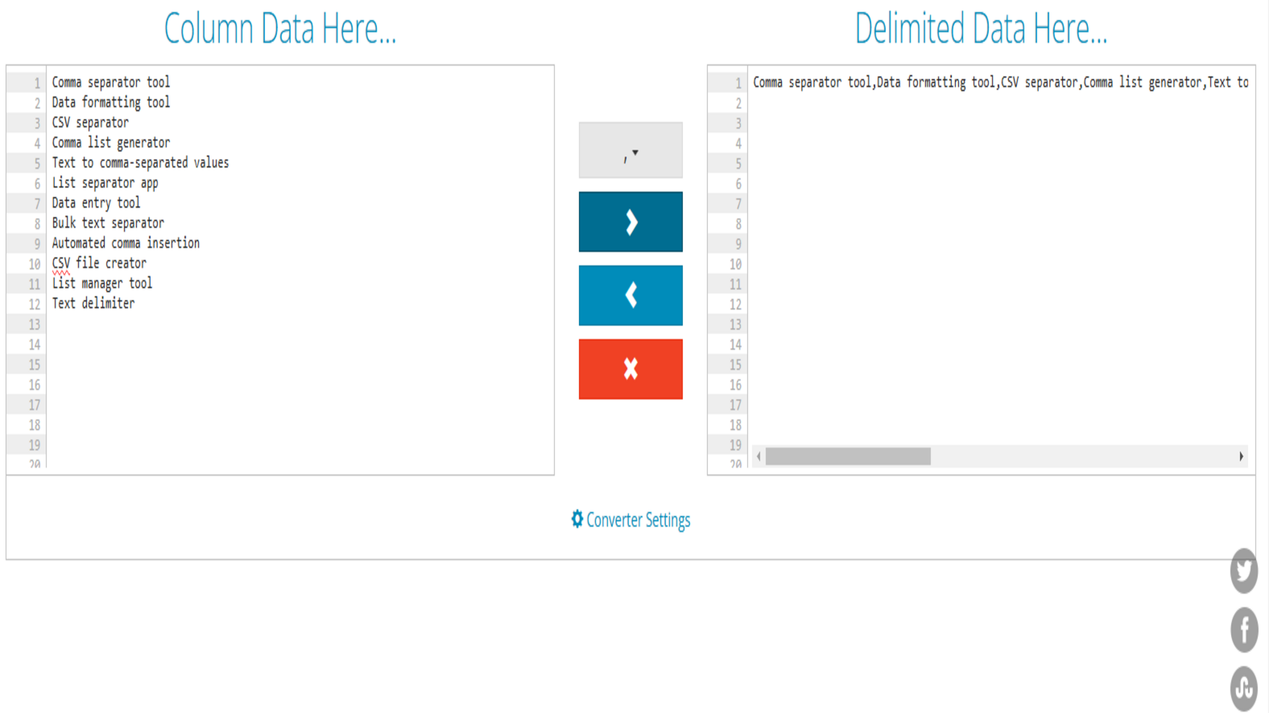Click the Facebook share icon
This screenshot has height=713, width=1269.
(1244, 630)
